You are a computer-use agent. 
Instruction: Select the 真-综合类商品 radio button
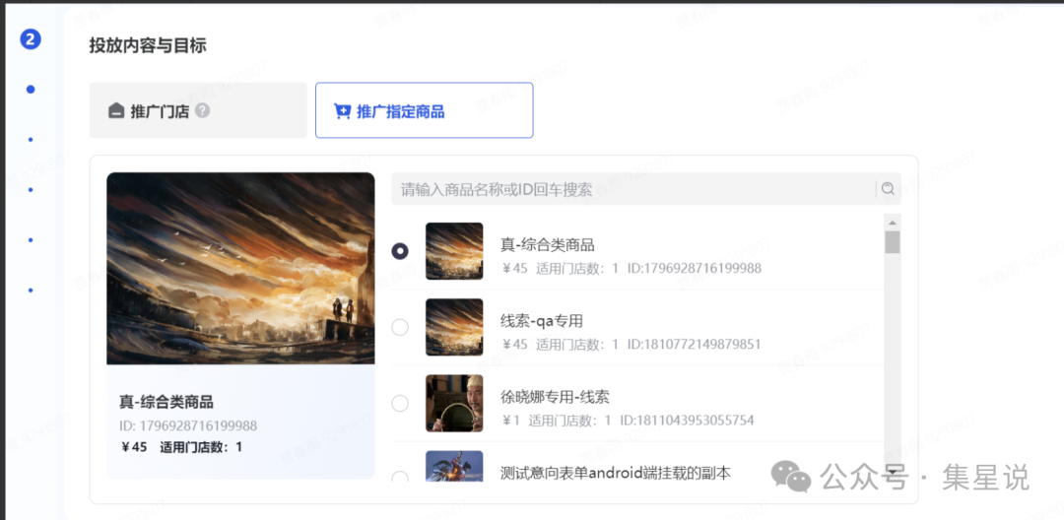point(400,251)
